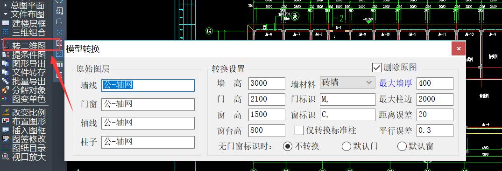Image resolution: width=502 pixels, height=171 pixels.
Task: Select the 视口放大 command
Action: (x=24, y=157)
